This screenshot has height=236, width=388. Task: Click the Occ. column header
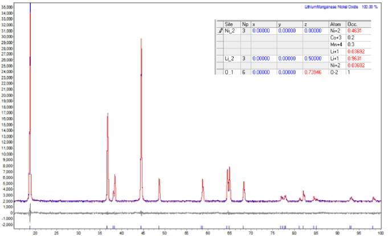click(x=359, y=24)
